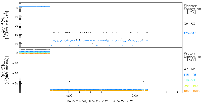Click the 47-68 proton energy legend label

point(189,69)
